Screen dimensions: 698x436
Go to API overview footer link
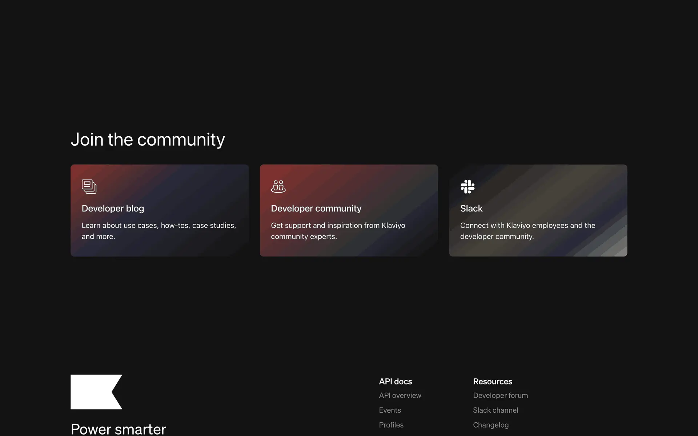tap(400, 395)
